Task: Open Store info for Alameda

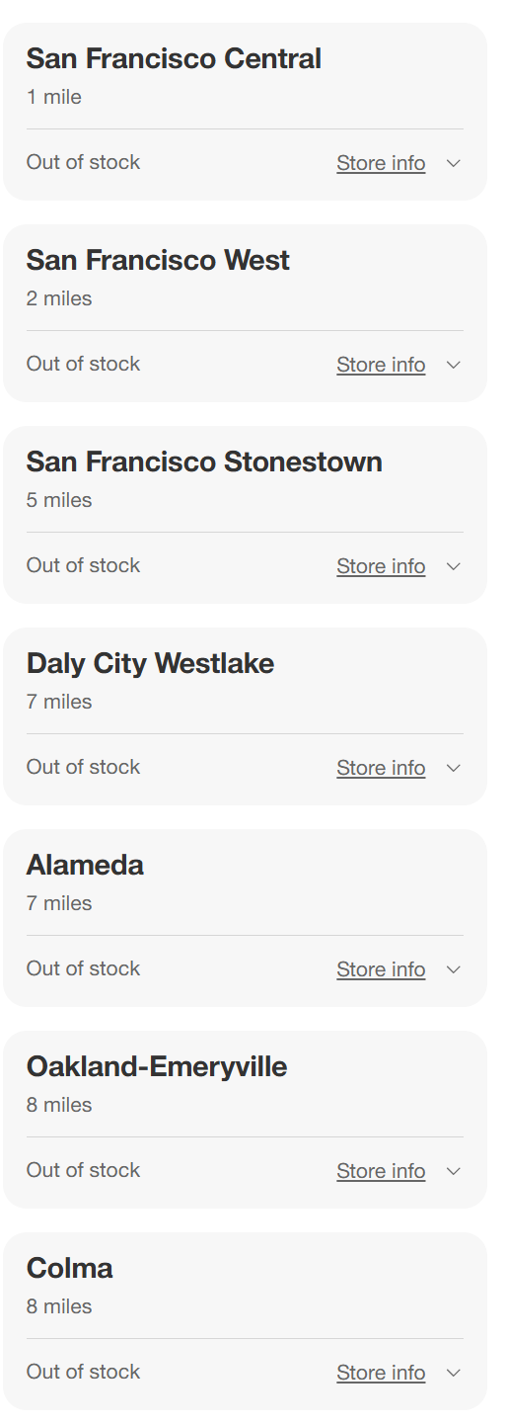Action: point(381,969)
